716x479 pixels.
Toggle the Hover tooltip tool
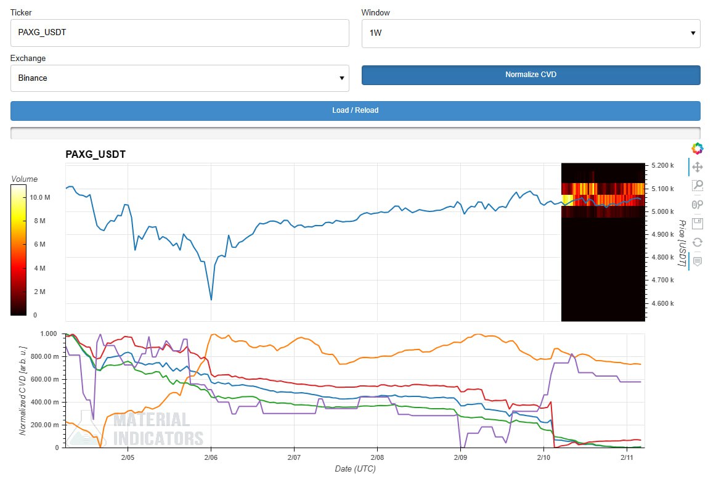click(697, 261)
